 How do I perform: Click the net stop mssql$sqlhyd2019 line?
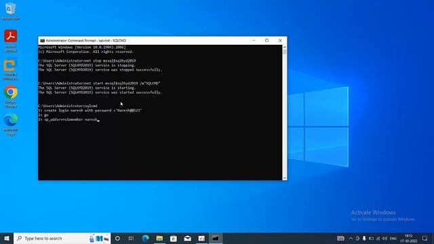tap(87, 60)
